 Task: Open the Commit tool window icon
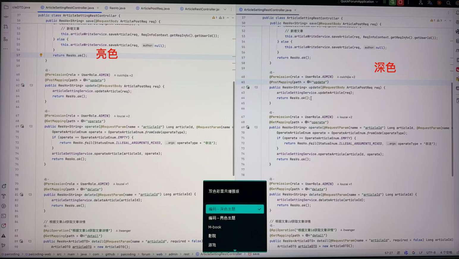(6, 17)
